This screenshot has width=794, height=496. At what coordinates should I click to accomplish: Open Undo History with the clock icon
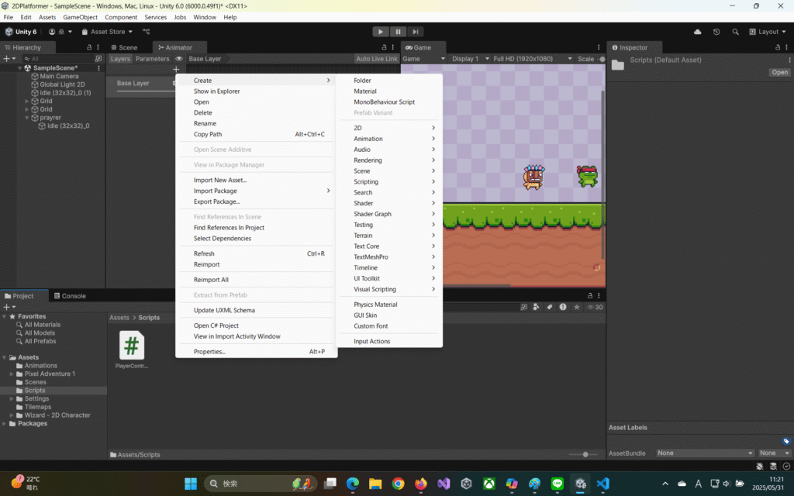pyautogui.click(x=716, y=31)
